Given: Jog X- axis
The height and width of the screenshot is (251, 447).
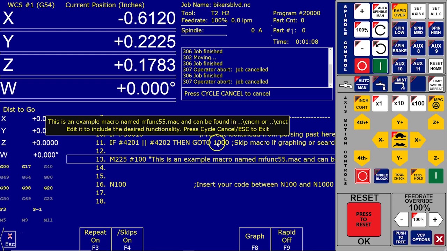Looking at the screenshot, I should click(x=381, y=140).
